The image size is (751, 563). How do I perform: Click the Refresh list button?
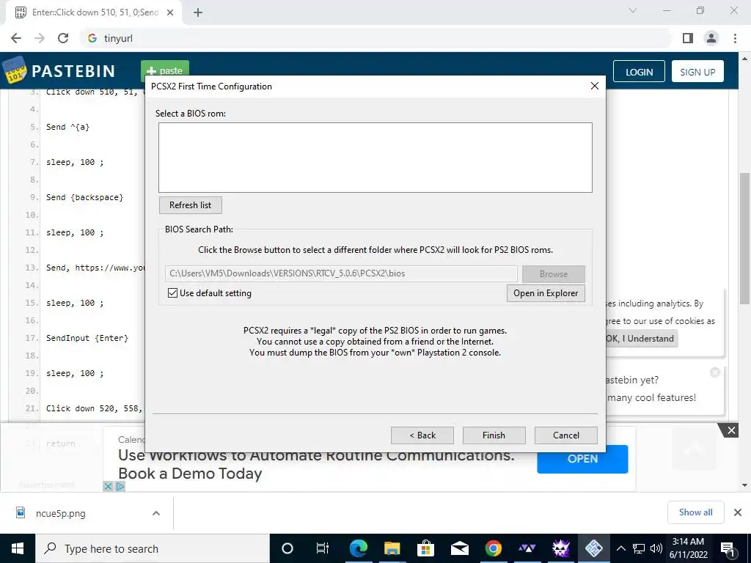(190, 205)
